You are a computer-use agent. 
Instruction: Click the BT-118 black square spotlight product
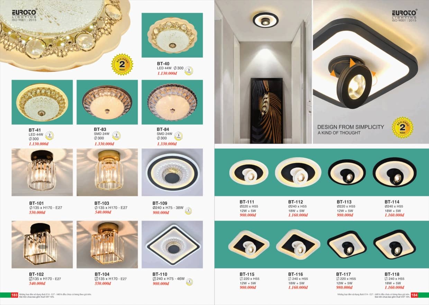coord(394,245)
